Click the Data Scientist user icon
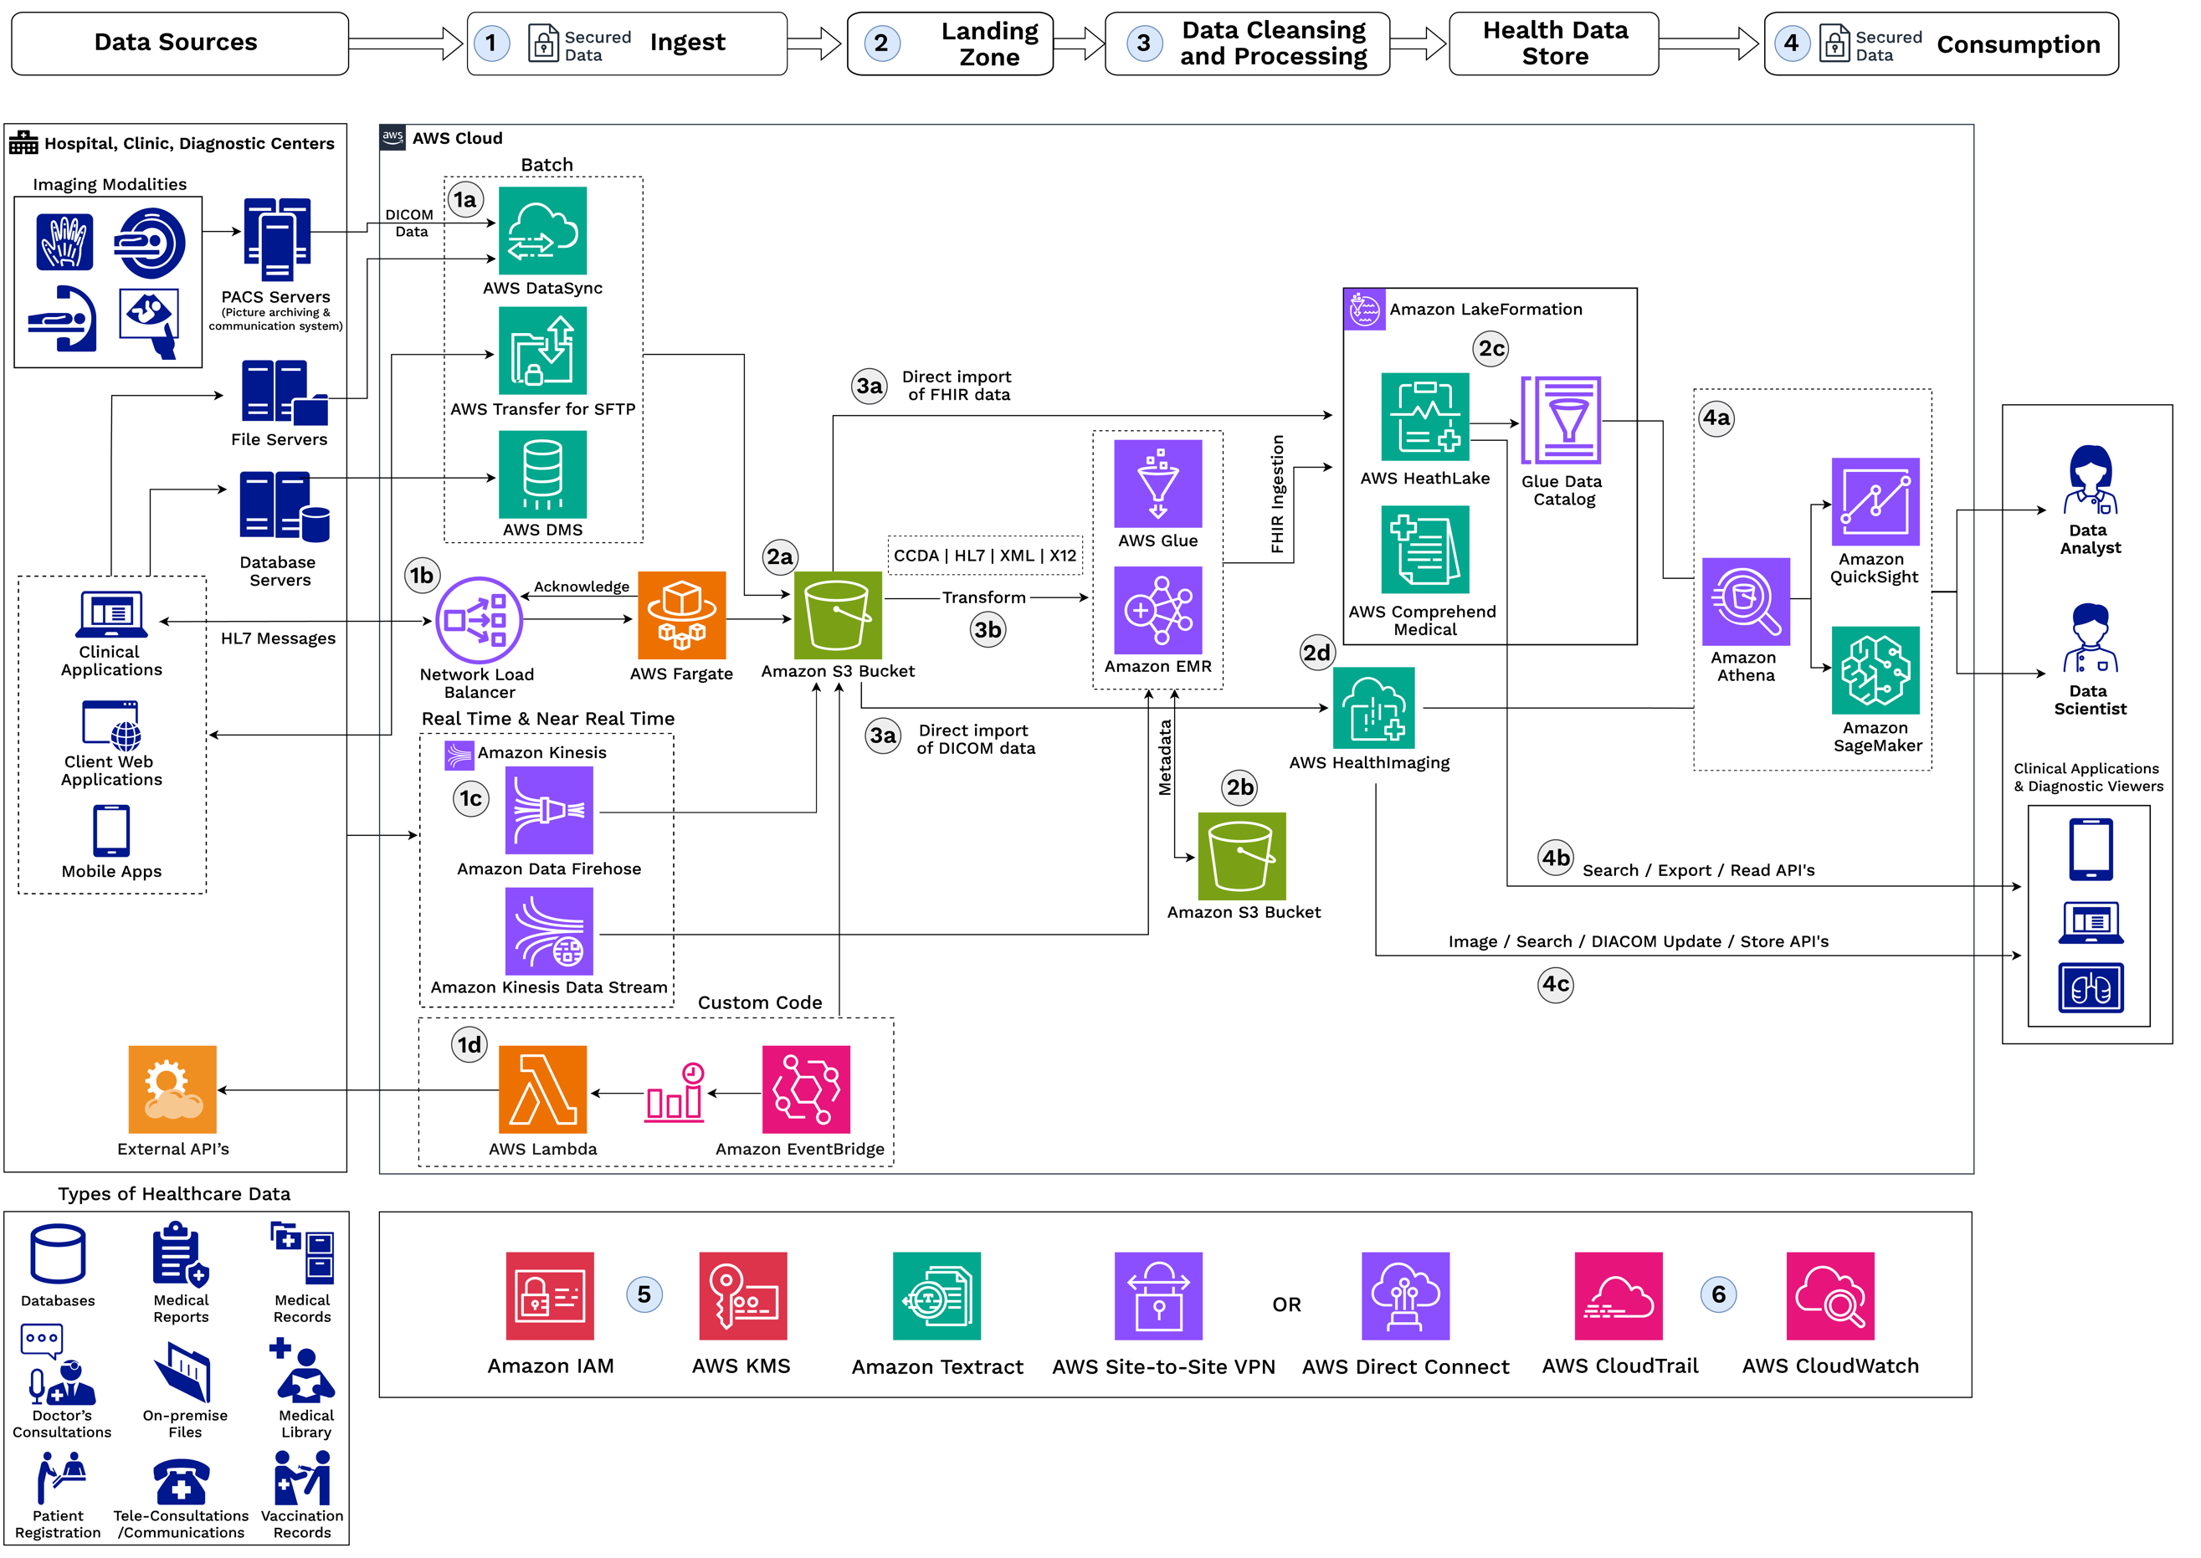2201x1558 pixels. coord(2089,639)
